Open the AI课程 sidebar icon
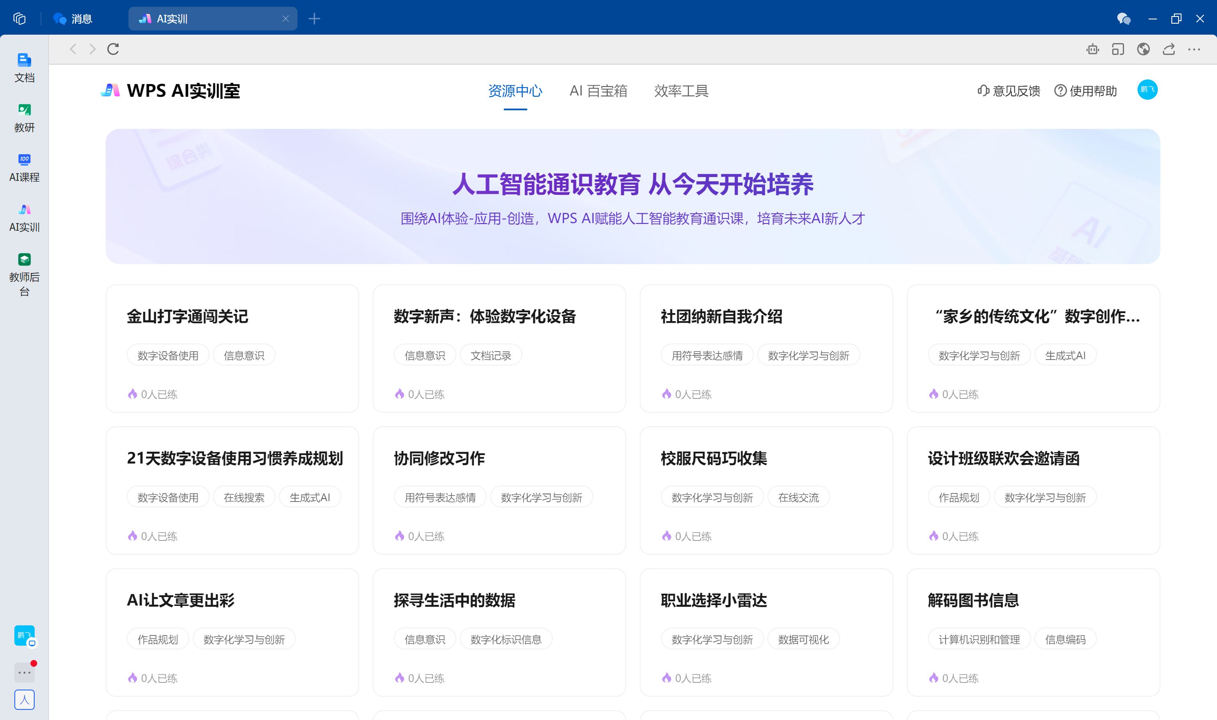 [24, 167]
